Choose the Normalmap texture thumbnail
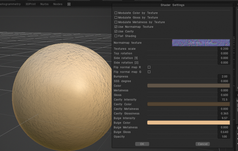This screenshot has width=238, height=151. pos(201,43)
